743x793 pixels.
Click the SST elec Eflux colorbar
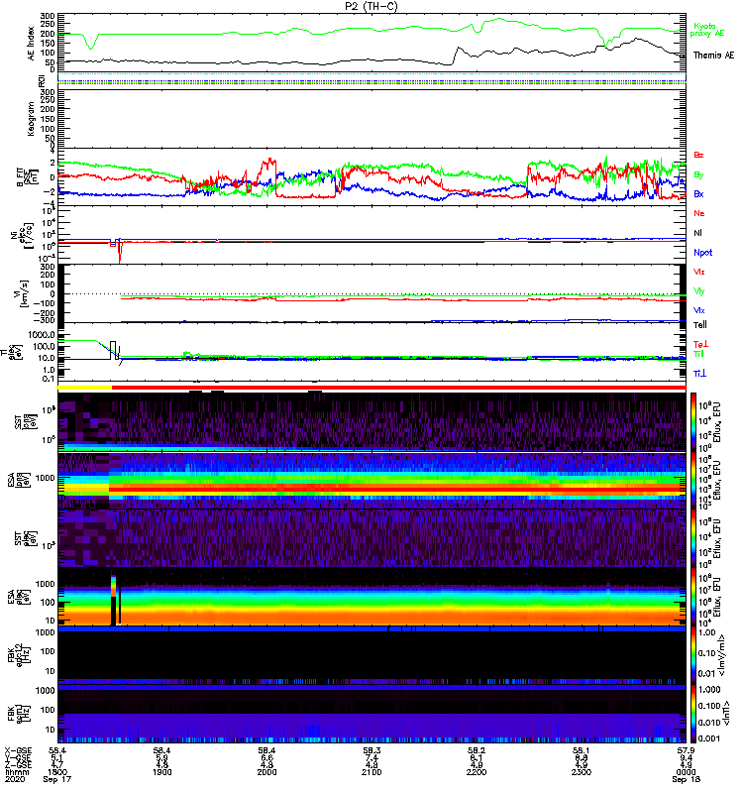pos(693,538)
